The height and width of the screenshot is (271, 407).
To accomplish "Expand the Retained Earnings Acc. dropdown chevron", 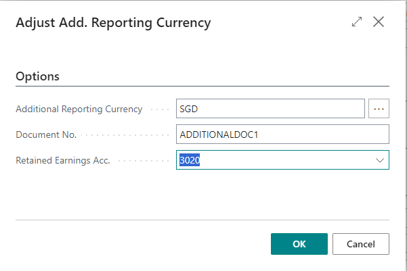I will click(380, 160).
